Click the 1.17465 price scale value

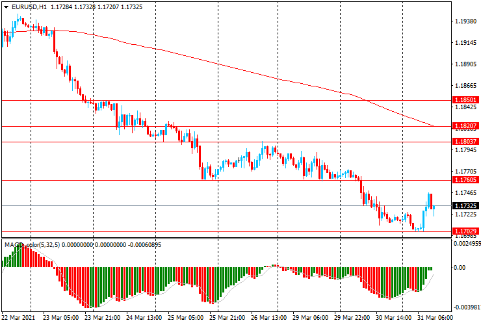[x=465, y=193]
